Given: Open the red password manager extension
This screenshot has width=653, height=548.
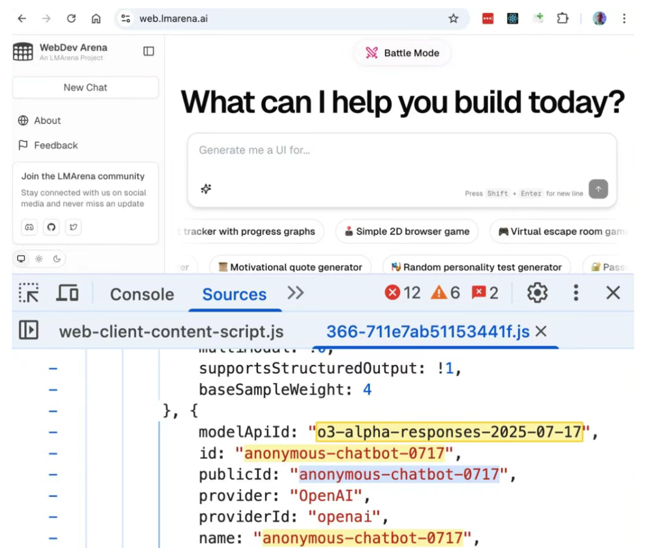Looking at the screenshot, I should (487, 18).
